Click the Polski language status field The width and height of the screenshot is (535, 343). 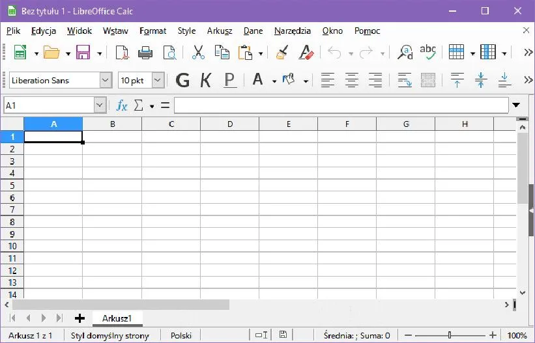(181, 335)
